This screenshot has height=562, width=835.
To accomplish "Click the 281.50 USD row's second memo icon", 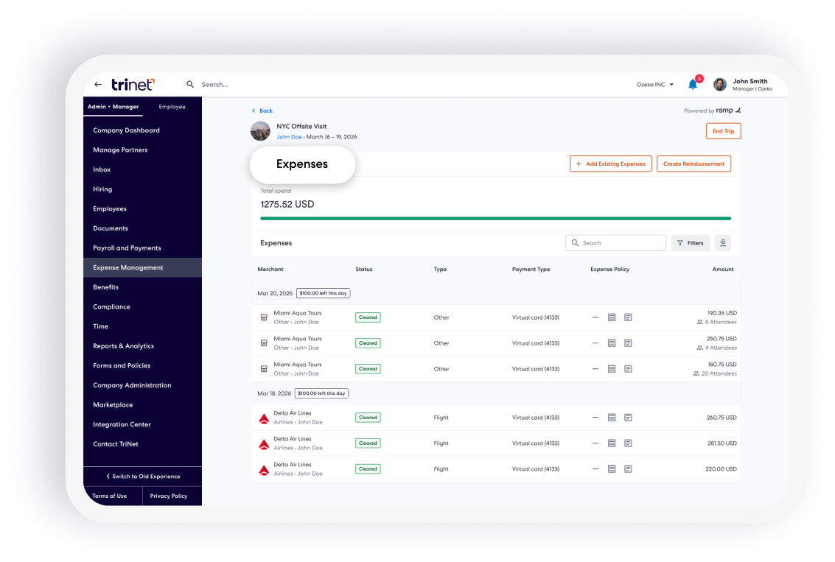I will coord(629,443).
